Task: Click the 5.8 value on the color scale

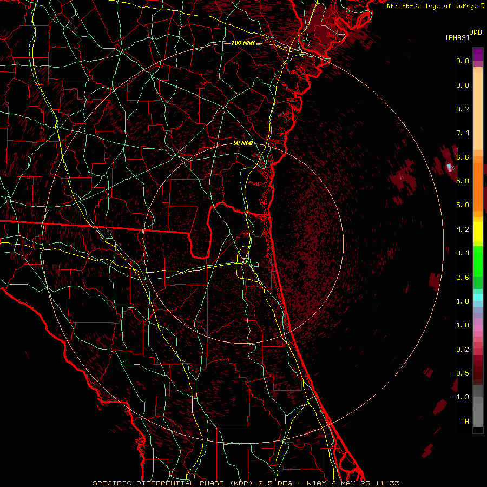Action: (x=463, y=181)
